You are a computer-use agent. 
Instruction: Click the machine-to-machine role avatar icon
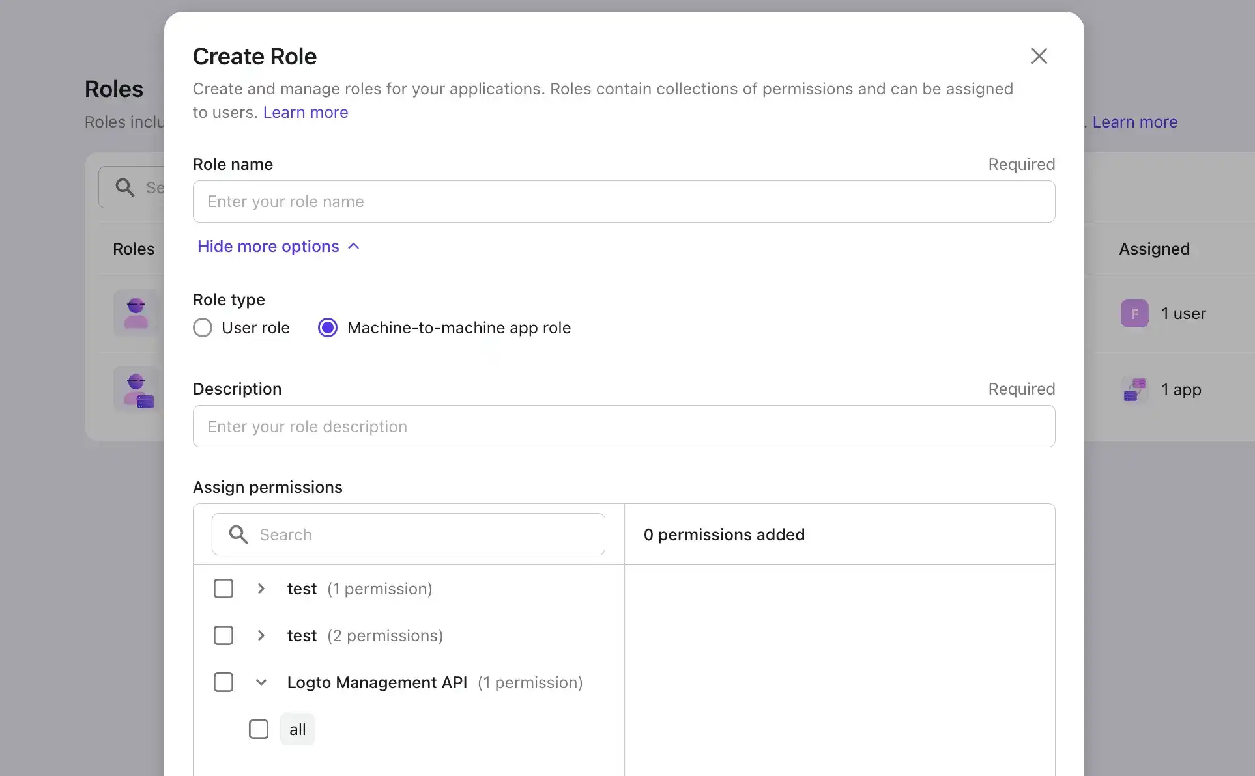coord(138,390)
